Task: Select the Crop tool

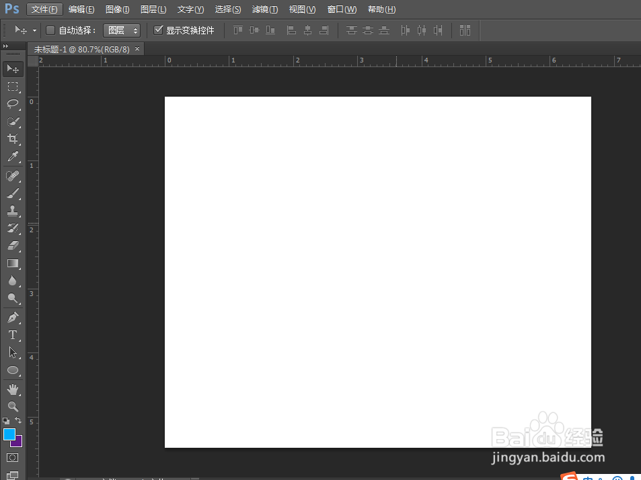Action: [13, 139]
